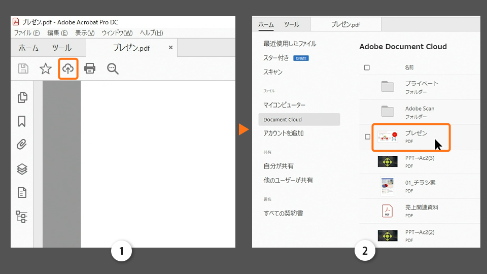The height and width of the screenshot is (274, 487).
Task: Upload file to Document Cloud icon
Action: (x=67, y=68)
